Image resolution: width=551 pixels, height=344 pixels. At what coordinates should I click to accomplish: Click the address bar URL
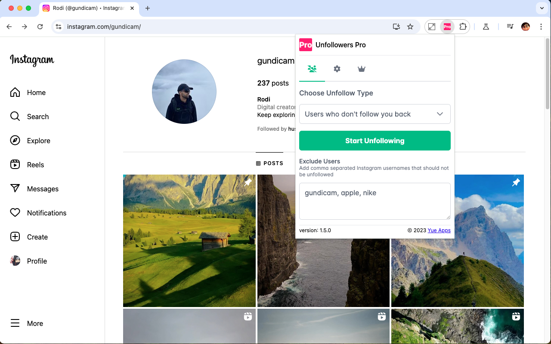(104, 27)
